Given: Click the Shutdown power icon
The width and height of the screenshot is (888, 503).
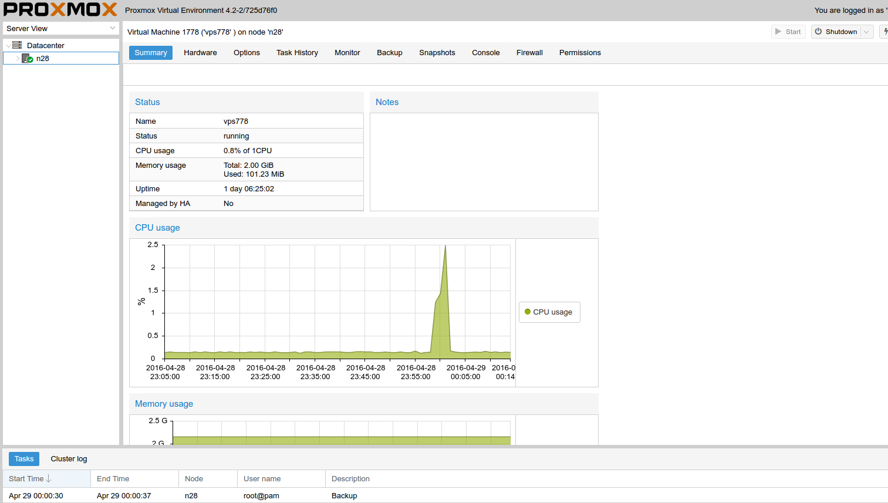Looking at the screenshot, I should (x=818, y=32).
